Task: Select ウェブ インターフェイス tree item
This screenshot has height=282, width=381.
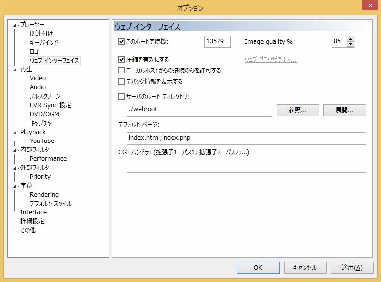Action: (54, 61)
